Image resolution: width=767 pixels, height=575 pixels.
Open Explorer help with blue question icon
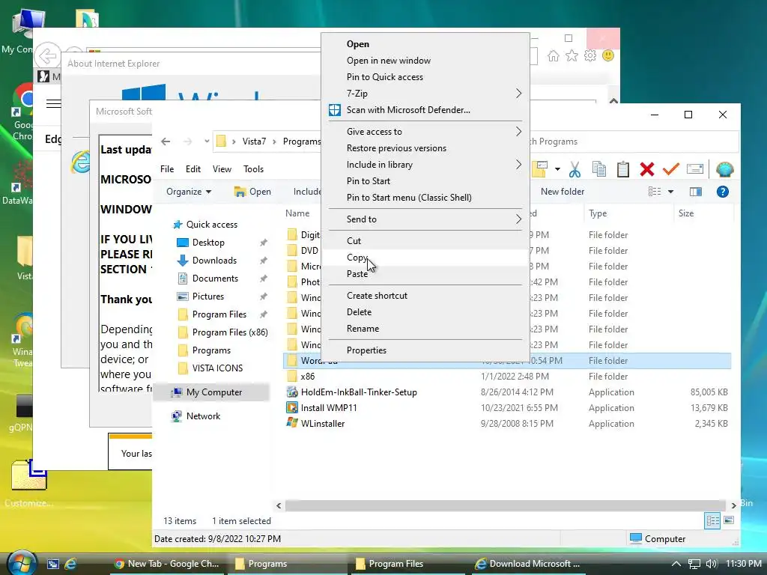(x=723, y=192)
